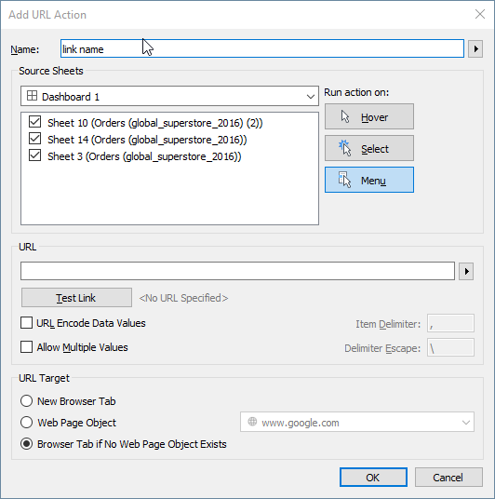
Task: Click inside the empty URL field
Action: click(x=237, y=271)
